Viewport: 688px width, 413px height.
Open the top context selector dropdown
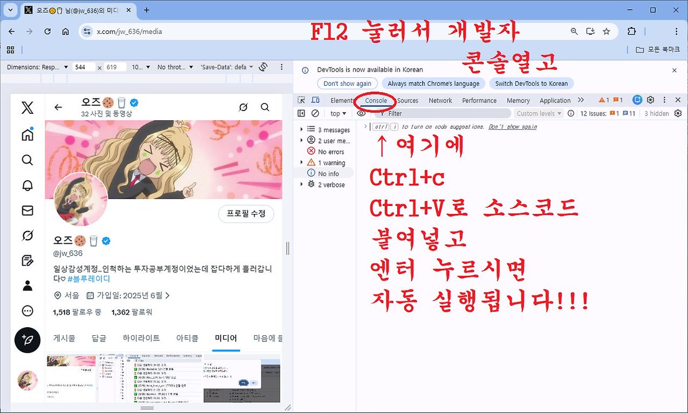(338, 113)
